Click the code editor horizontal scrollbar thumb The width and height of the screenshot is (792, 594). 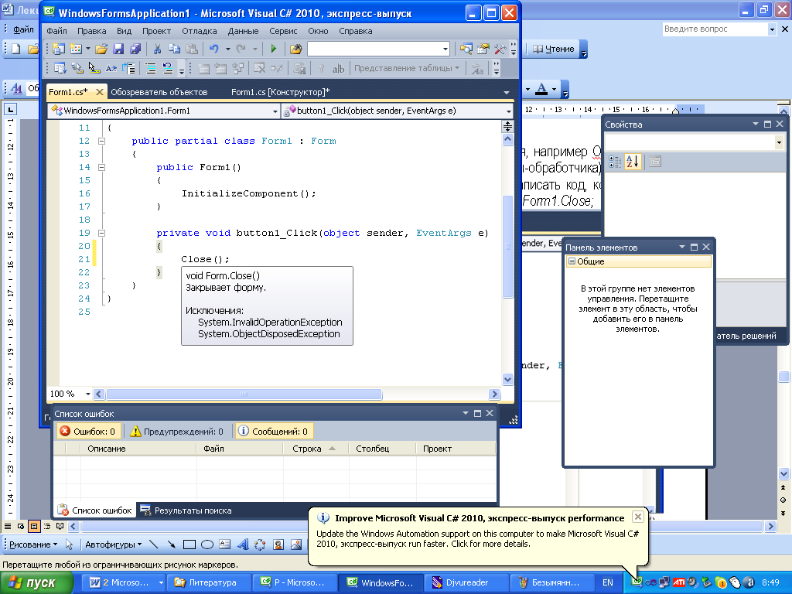pyautogui.click(x=244, y=394)
